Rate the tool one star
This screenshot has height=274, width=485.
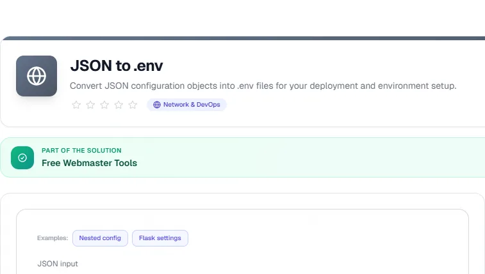click(x=76, y=105)
